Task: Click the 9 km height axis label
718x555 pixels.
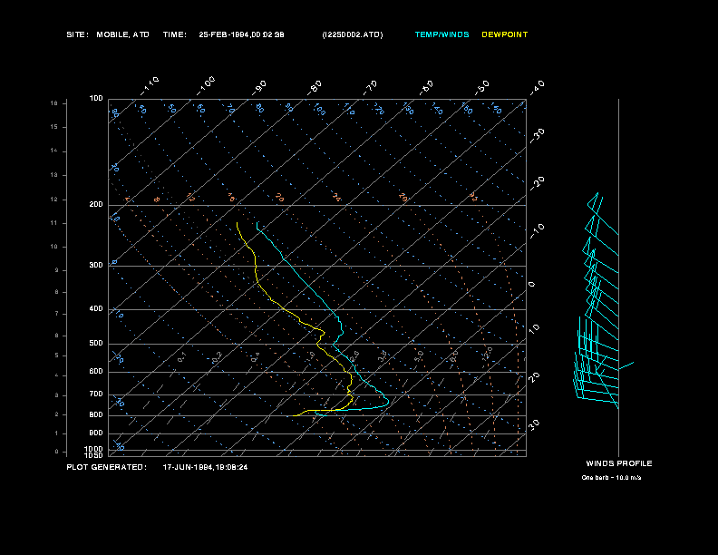Action: tap(57, 270)
